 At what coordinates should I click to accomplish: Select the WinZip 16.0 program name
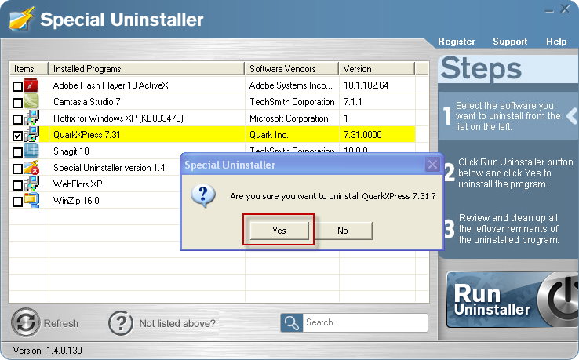coord(76,201)
